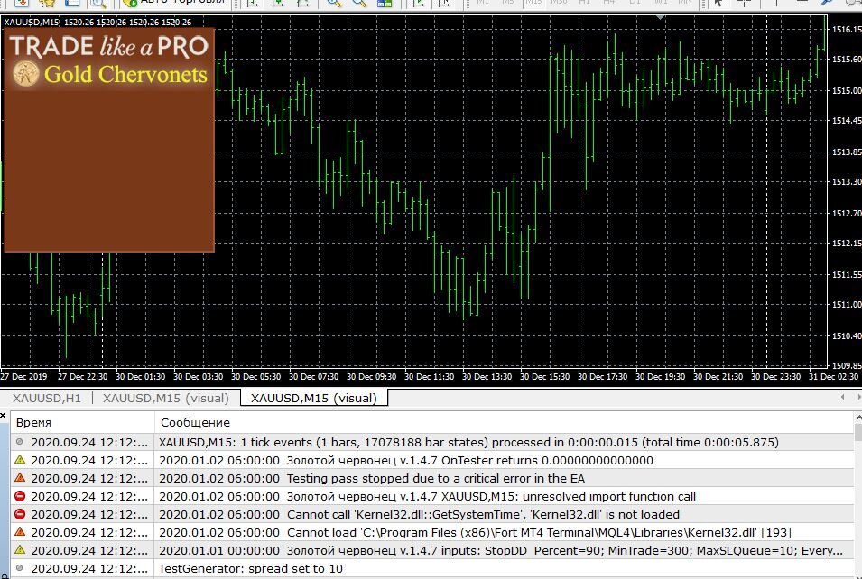Click the warning icon on inputs StopDD_Percent row
The height and width of the screenshot is (579, 862).
point(20,550)
